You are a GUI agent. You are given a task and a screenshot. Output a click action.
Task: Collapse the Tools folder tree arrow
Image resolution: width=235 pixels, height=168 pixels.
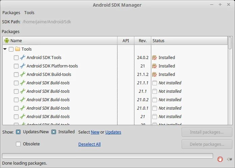pyautogui.click(x=5, y=49)
